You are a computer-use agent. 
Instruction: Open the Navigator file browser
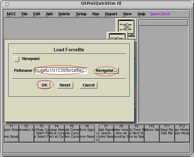click(x=106, y=71)
